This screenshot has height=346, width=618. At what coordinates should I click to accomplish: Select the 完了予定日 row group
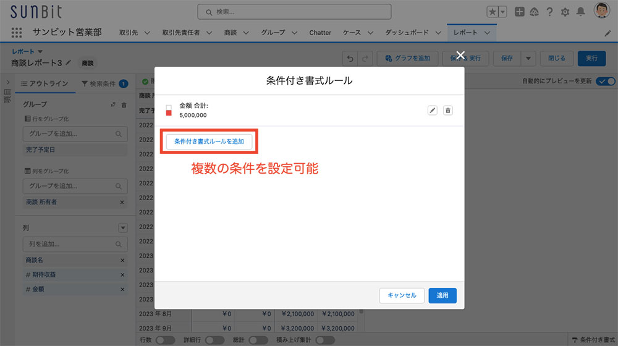[x=75, y=150]
